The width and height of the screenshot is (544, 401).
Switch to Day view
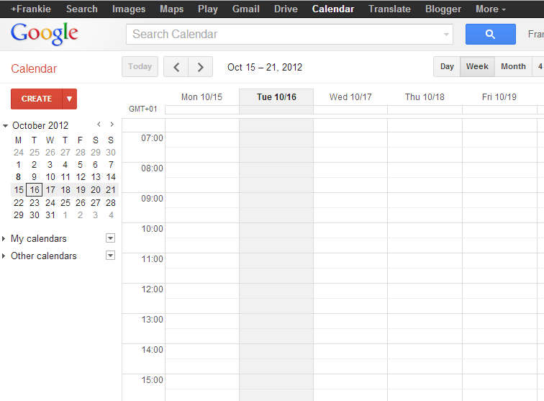pos(447,66)
